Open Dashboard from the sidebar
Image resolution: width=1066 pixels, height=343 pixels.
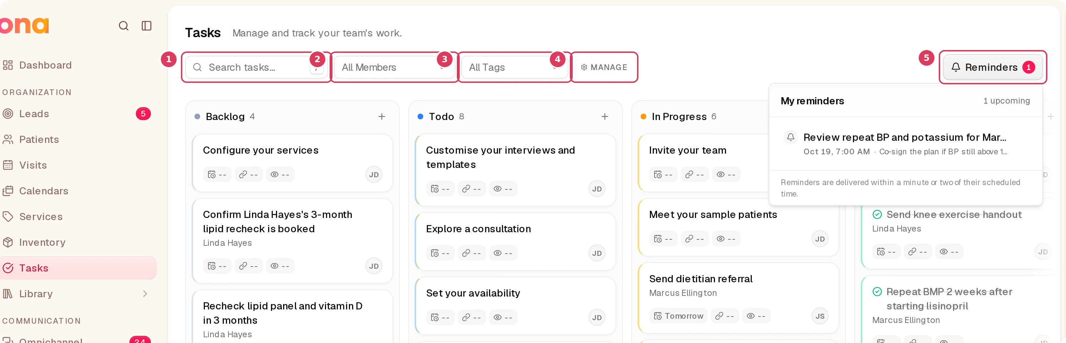coord(45,65)
